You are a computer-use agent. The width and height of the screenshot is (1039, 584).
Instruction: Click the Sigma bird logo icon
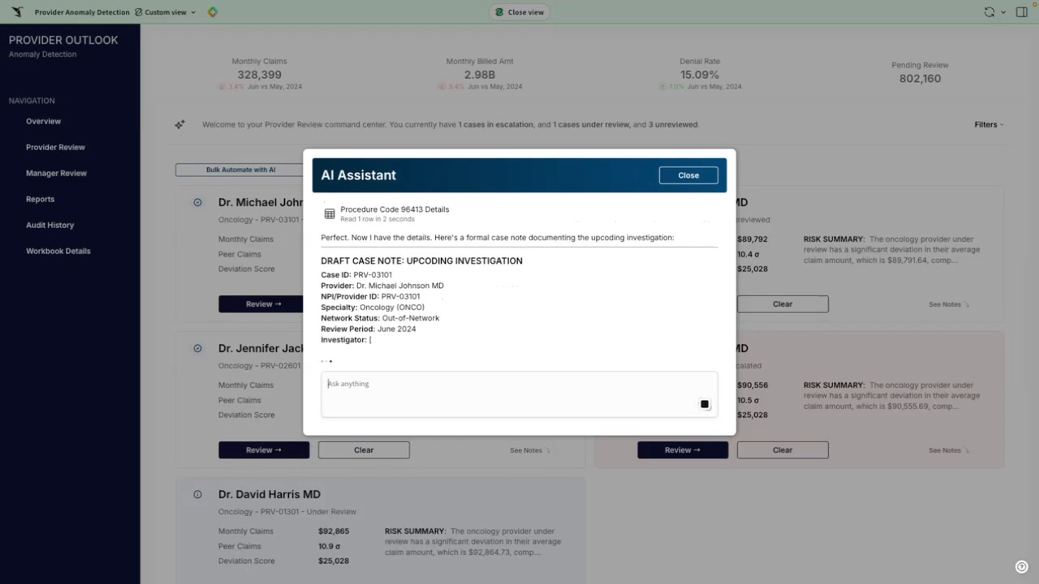17,12
